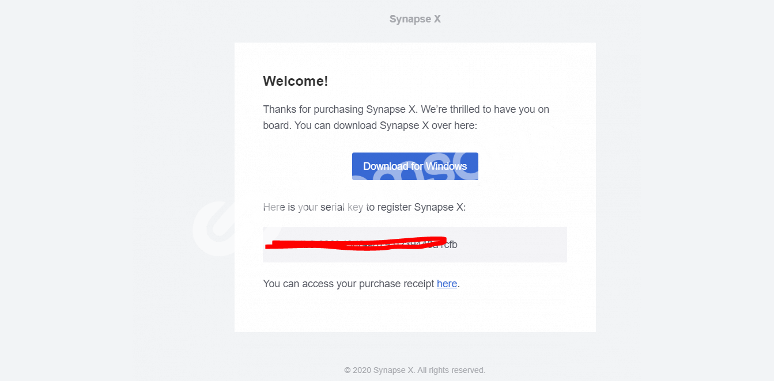Click '© 2020 Synapse X' footer text
The image size is (774, 381).
(415, 370)
